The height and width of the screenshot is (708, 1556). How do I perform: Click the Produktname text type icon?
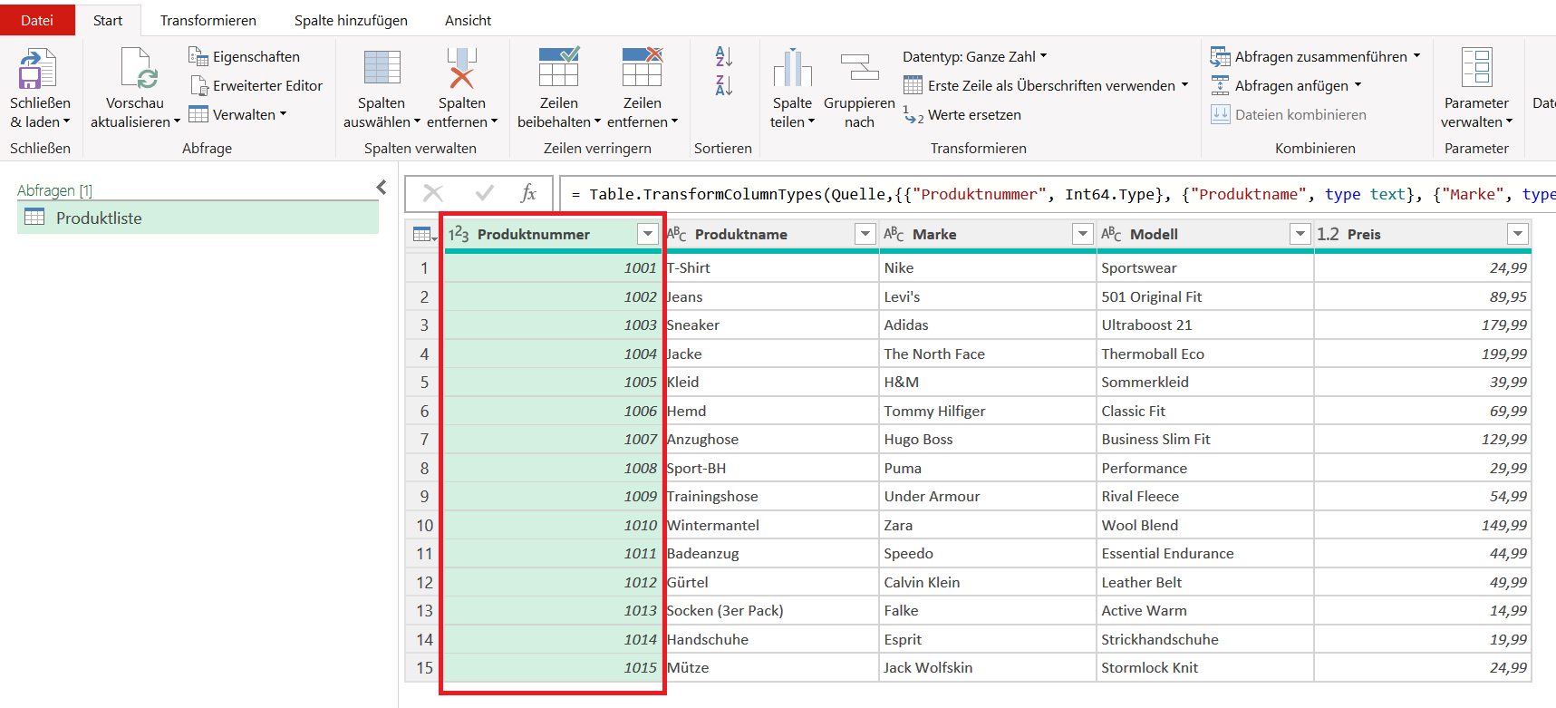pos(677,234)
